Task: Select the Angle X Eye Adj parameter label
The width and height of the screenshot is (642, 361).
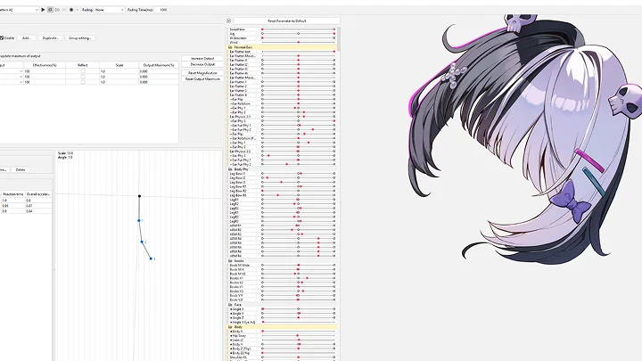Action: click(244, 322)
